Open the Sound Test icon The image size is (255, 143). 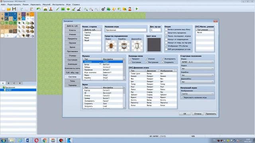[114, 9]
